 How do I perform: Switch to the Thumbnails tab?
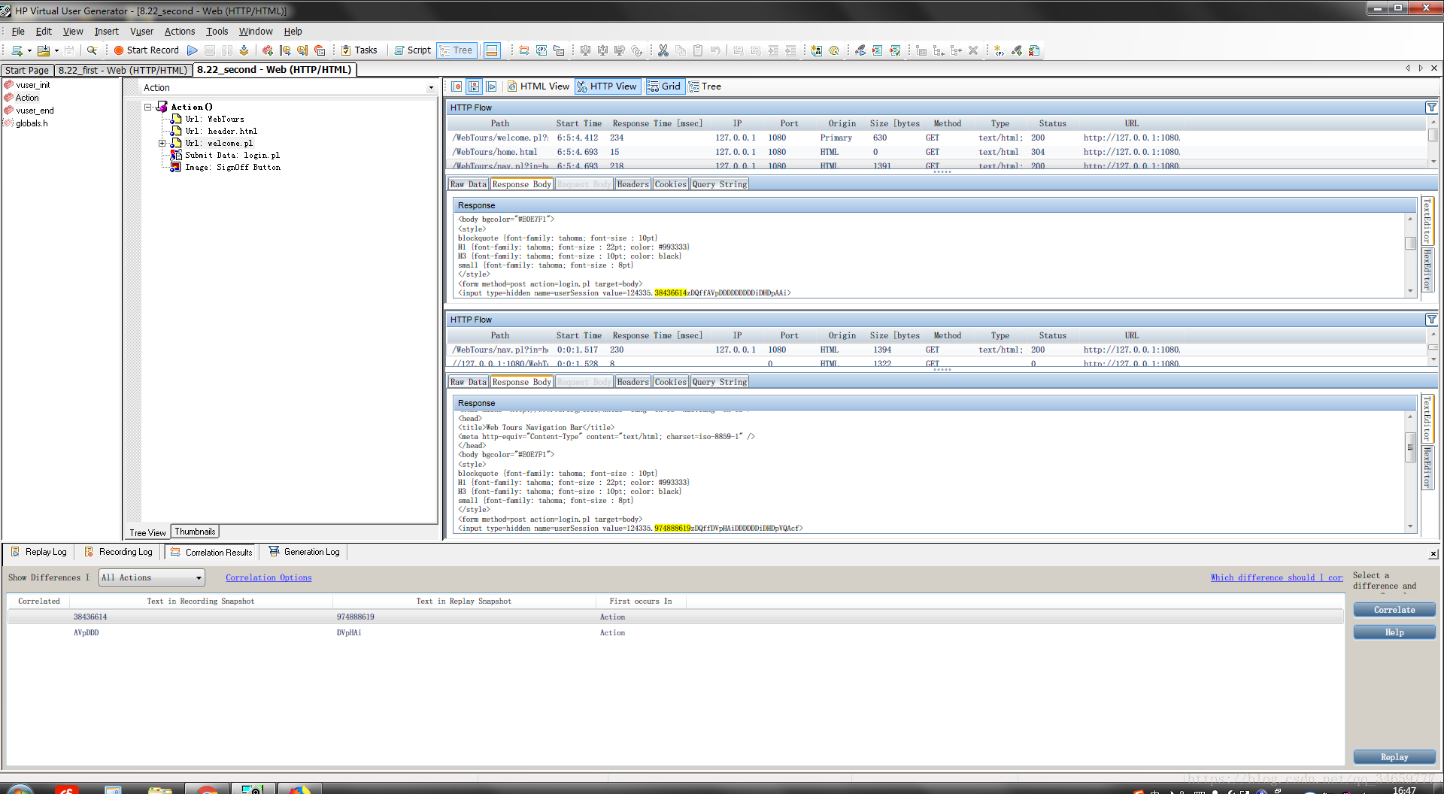click(x=195, y=532)
